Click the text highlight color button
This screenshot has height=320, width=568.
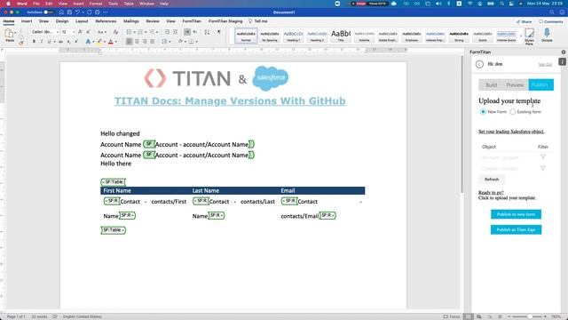[99, 42]
